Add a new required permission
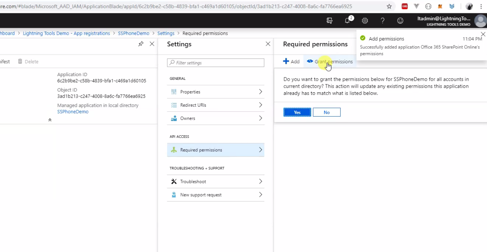The image size is (487, 252). click(291, 61)
